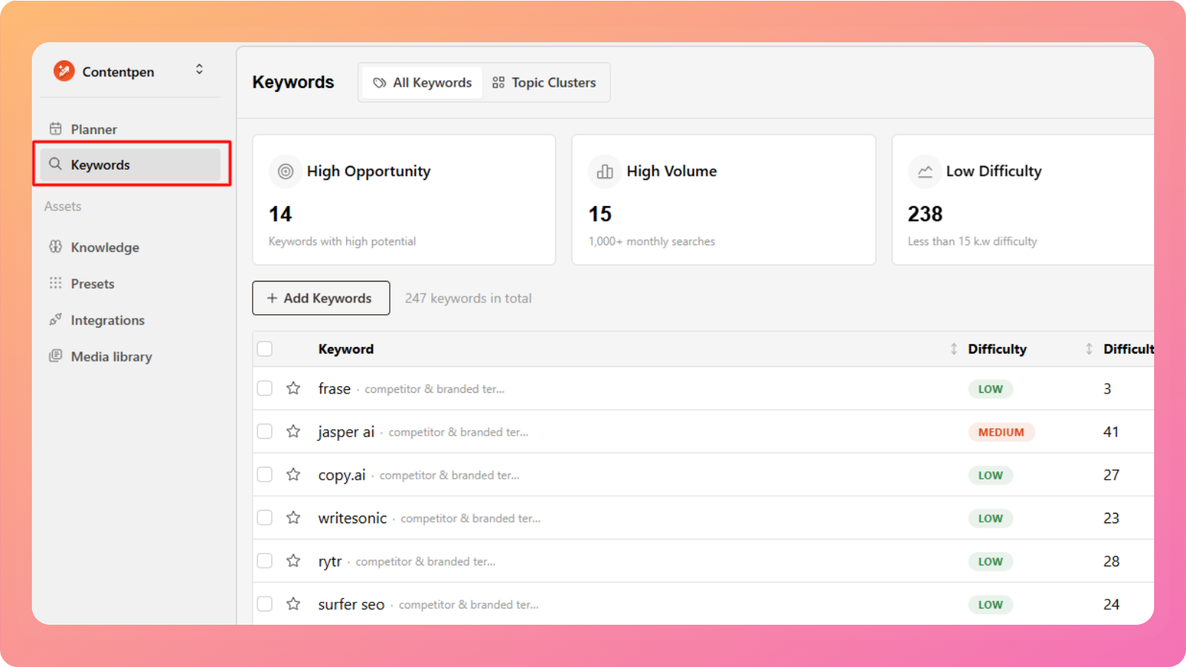1186x667 pixels.
Task: Sort by the Difficulty column arrows
Action: tap(1088, 349)
